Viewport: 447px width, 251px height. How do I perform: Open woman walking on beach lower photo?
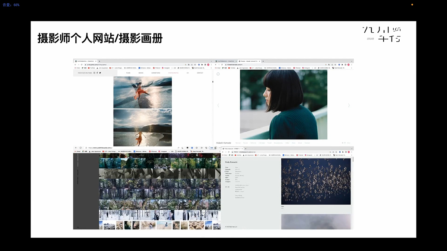click(x=143, y=127)
